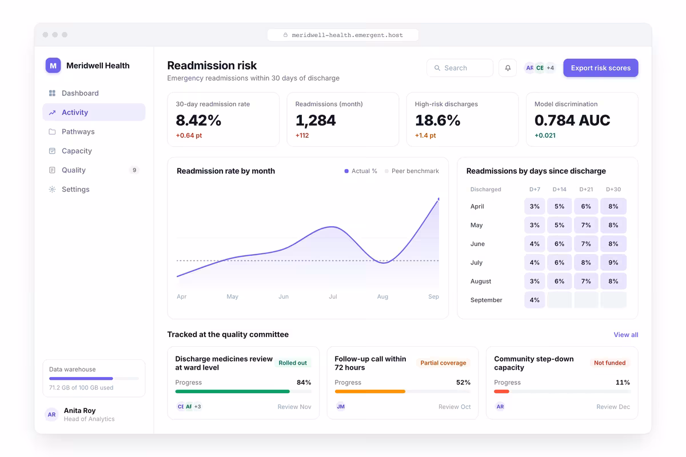The image size is (686, 457).
Task: Click the 30-day readmission rate 8.42% value
Action: (x=198, y=121)
